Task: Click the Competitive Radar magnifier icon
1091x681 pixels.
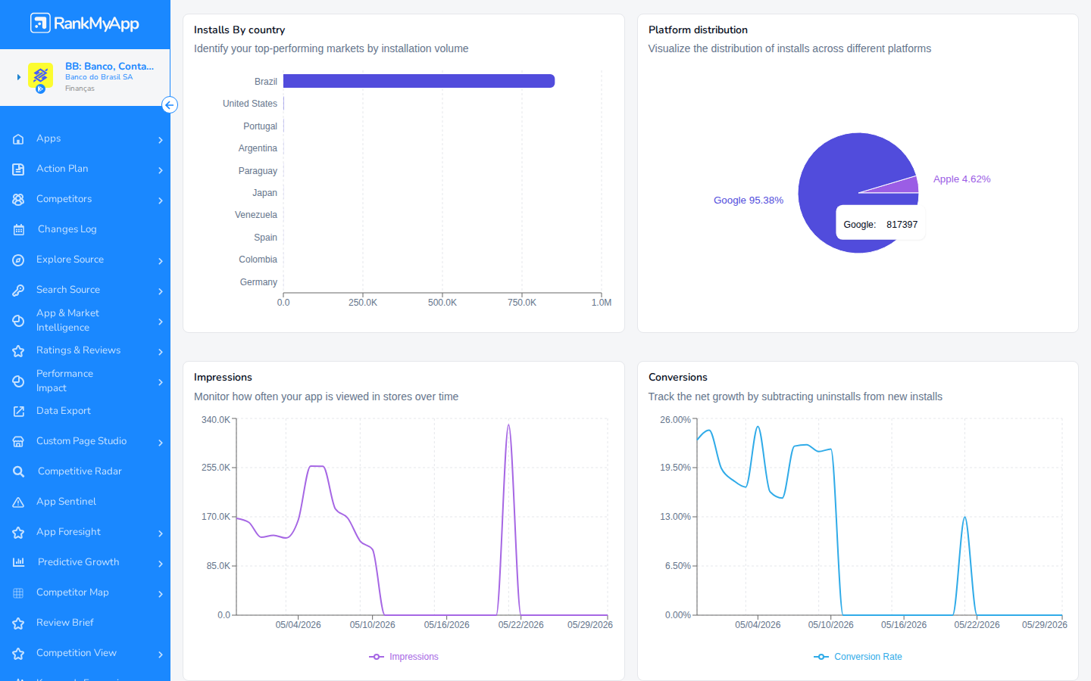Action: pyautogui.click(x=18, y=472)
